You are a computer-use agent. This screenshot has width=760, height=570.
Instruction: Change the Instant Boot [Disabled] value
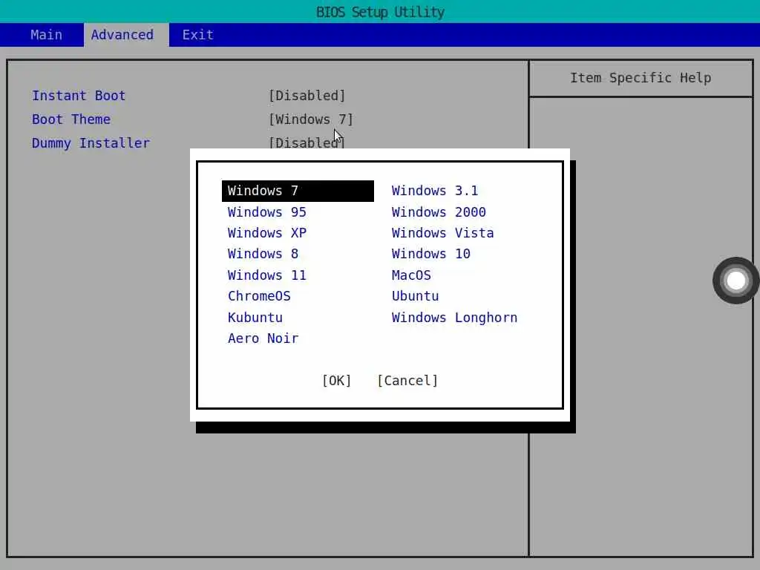pyautogui.click(x=307, y=96)
